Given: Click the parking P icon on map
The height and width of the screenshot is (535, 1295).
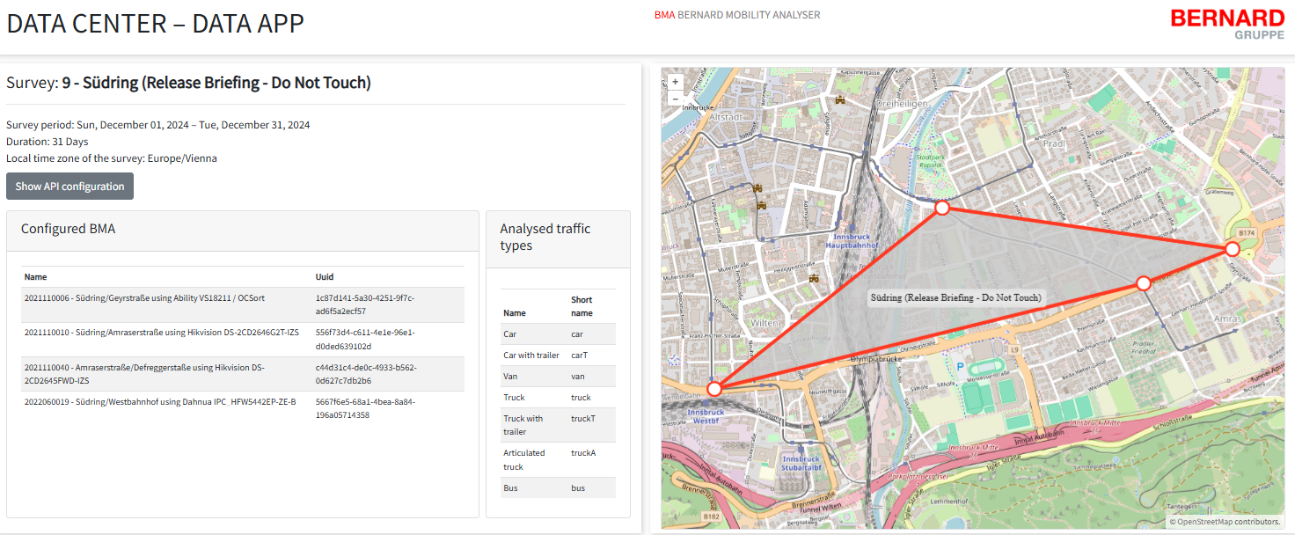Looking at the screenshot, I should [960, 365].
